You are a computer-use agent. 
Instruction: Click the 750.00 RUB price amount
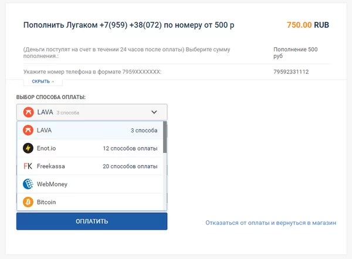pyautogui.click(x=307, y=25)
